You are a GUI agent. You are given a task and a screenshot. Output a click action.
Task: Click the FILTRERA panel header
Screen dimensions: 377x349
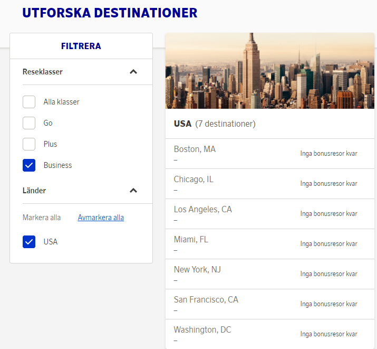(x=81, y=46)
